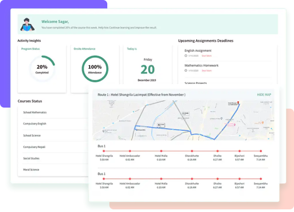Click the blue route line on the map
Screen dimensions: 294x212
coord(163,128)
